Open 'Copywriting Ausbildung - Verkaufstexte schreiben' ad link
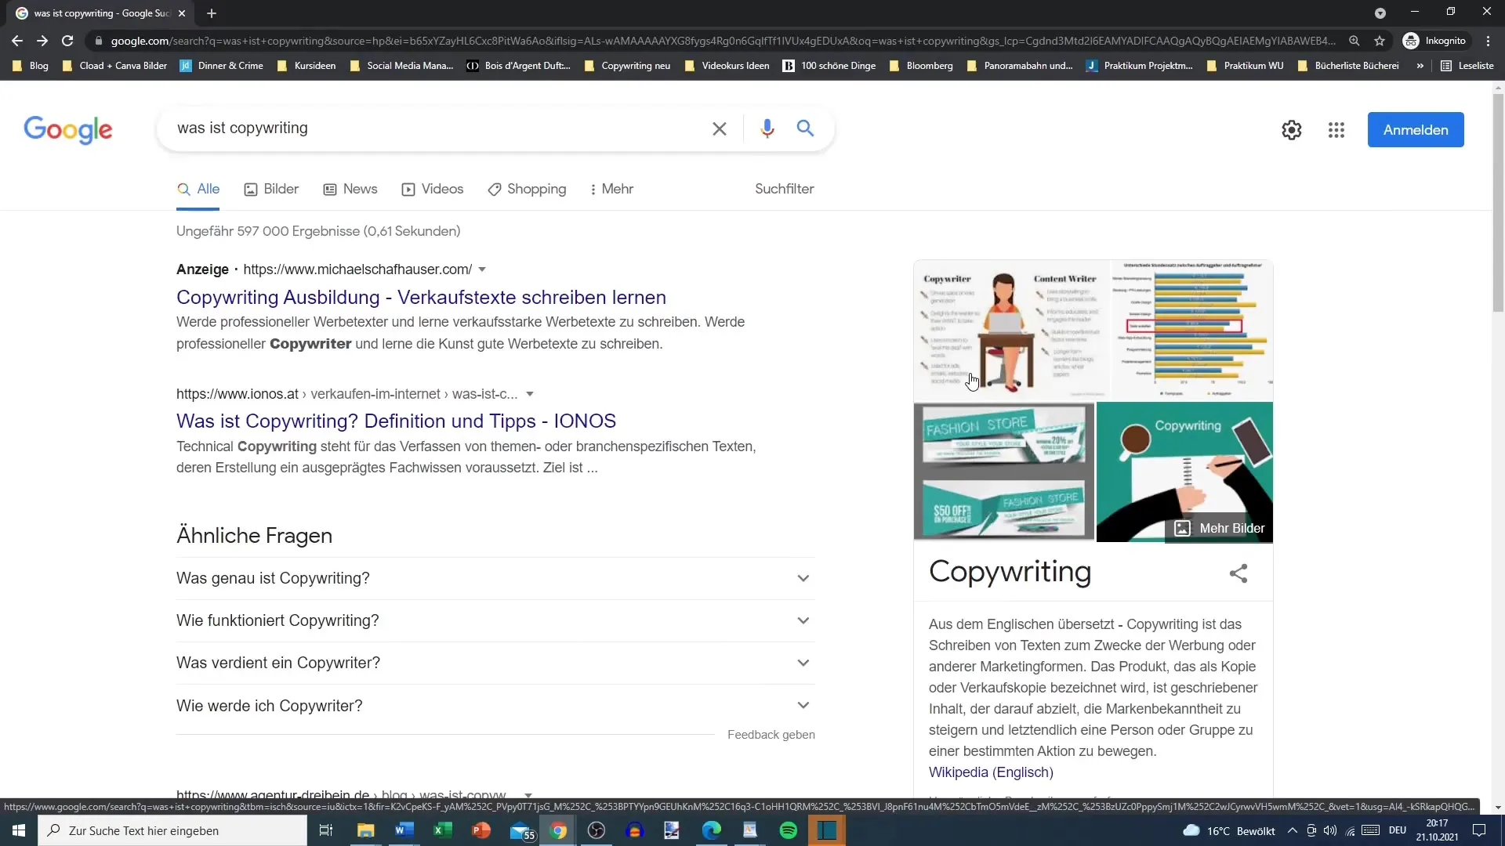 421,296
